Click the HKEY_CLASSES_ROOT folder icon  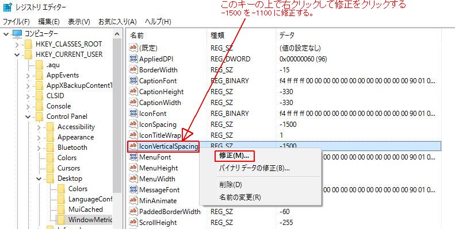tap(28, 44)
